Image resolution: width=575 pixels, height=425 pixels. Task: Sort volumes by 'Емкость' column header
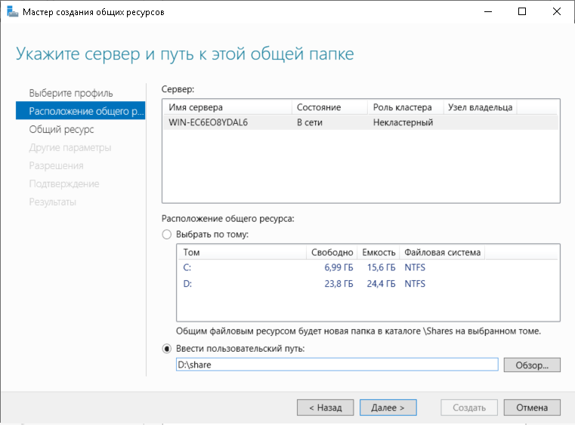[379, 252]
